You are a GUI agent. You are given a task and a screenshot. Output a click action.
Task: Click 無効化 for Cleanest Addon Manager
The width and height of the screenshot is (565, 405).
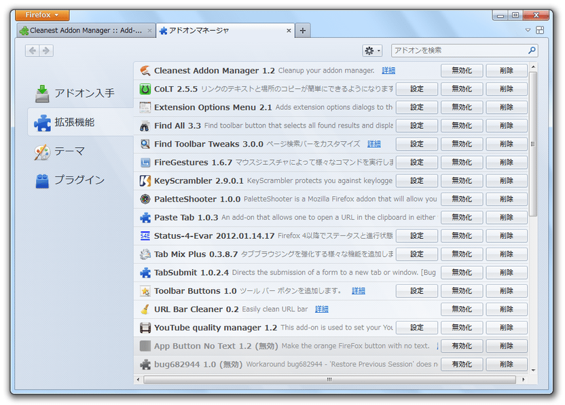(x=462, y=71)
